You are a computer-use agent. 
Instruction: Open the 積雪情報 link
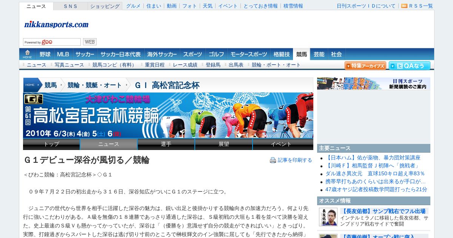tap(293, 6)
